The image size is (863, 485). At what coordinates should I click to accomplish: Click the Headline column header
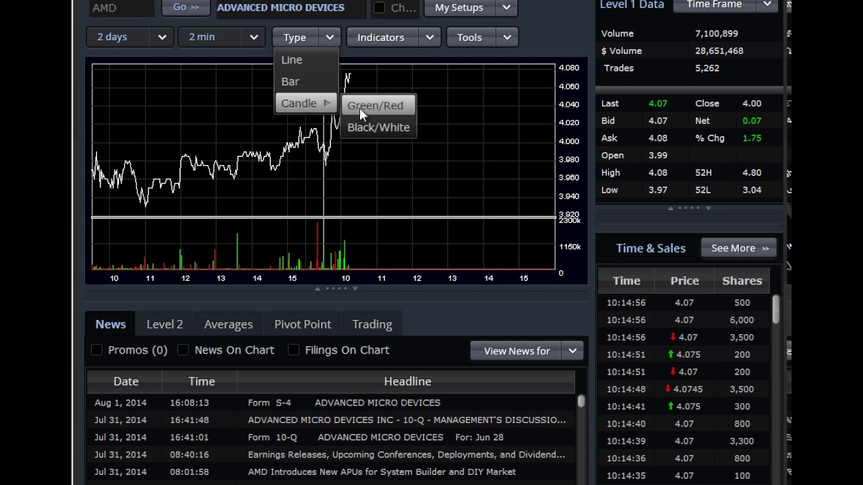pos(407,381)
